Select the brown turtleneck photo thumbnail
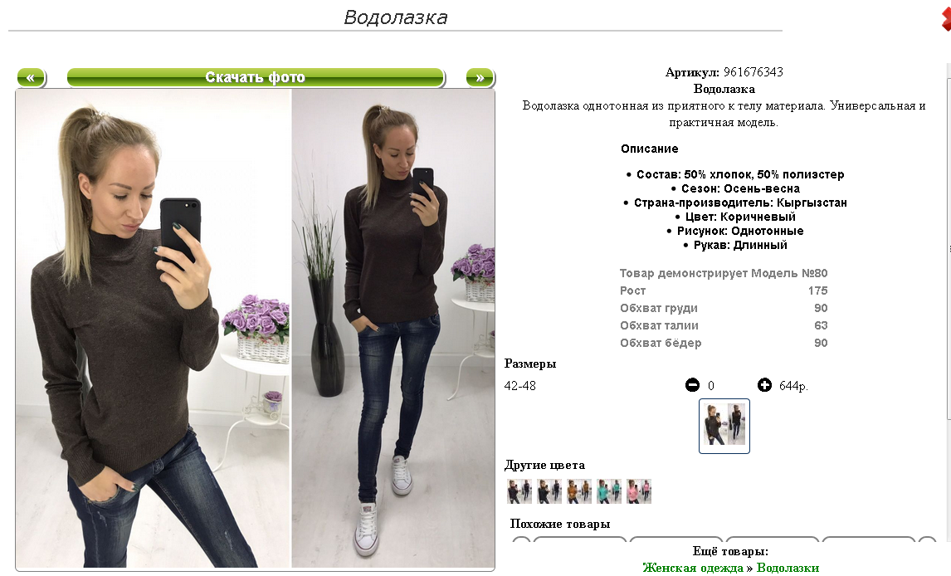 (724, 426)
